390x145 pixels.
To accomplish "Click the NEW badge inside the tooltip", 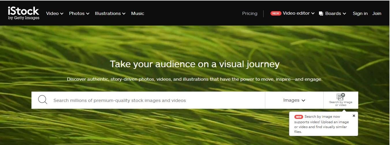I will [298, 117].
